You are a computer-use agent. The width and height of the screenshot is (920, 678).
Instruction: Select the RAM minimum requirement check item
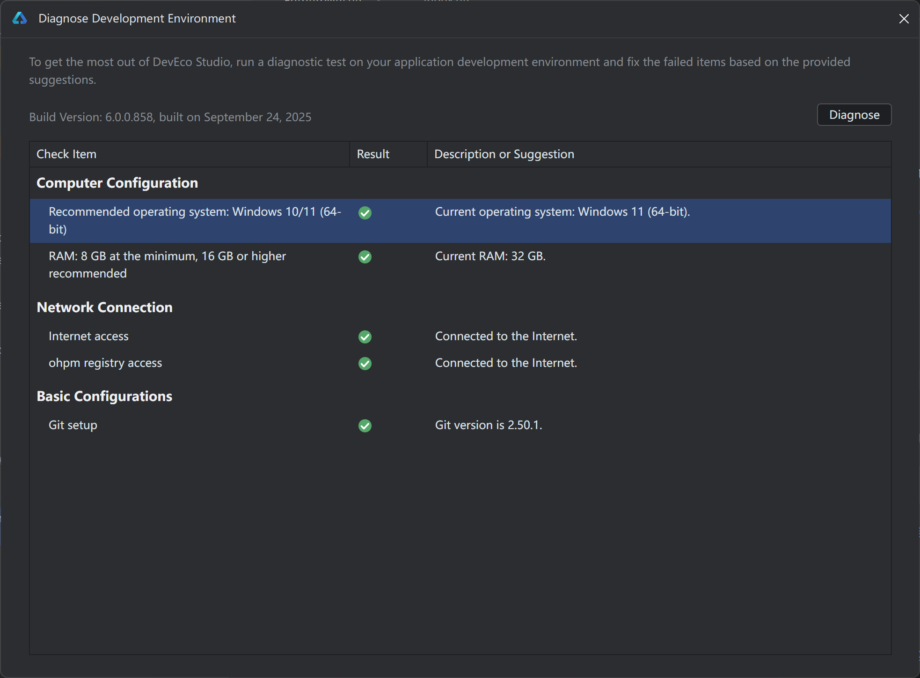[x=167, y=265]
